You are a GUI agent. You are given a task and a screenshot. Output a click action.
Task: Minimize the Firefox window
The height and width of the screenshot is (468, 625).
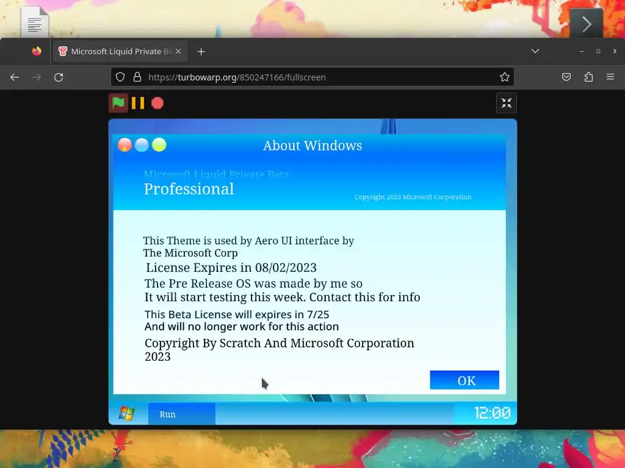coord(582,51)
